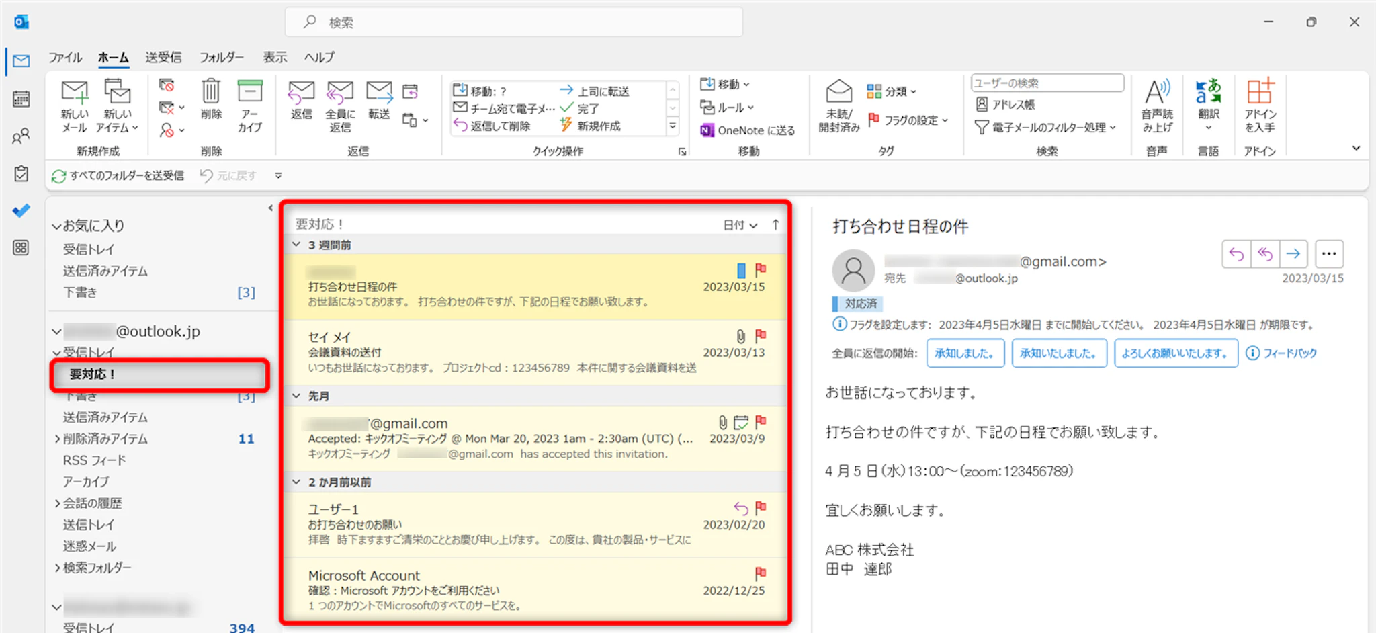Viewport: 1376px width, 633px height.
Task: Open the ファイル menu
Action: (64, 58)
